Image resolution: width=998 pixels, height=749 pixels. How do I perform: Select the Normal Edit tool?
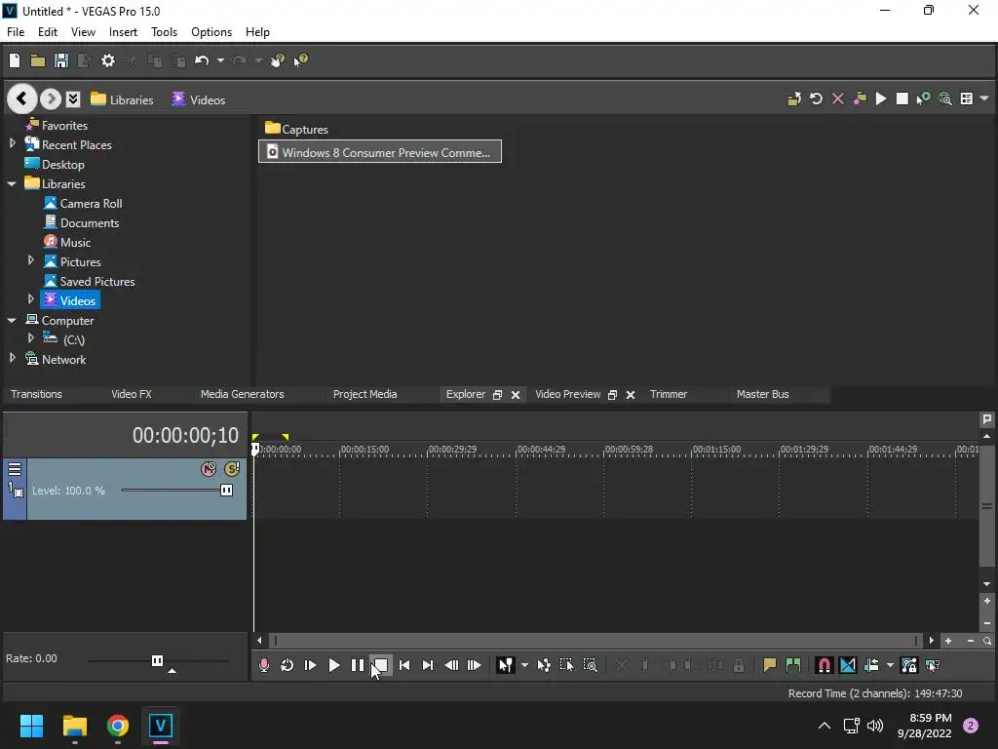pyautogui.click(x=506, y=665)
